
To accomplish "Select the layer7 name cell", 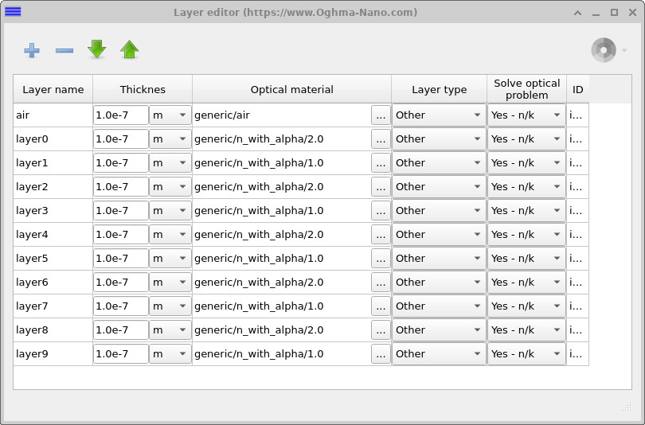I will (x=53, y=306).
